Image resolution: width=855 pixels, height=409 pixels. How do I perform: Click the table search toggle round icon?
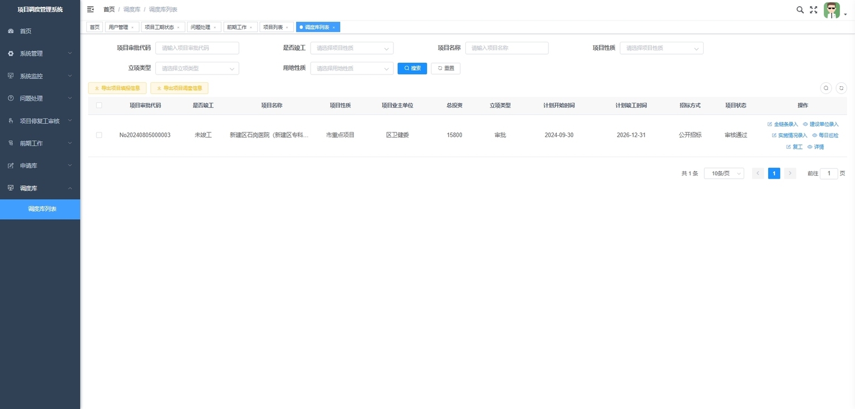[x=826, y=88]
